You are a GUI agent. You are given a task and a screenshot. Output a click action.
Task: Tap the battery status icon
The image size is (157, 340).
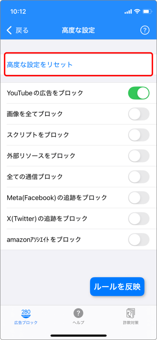coord(147,12)
